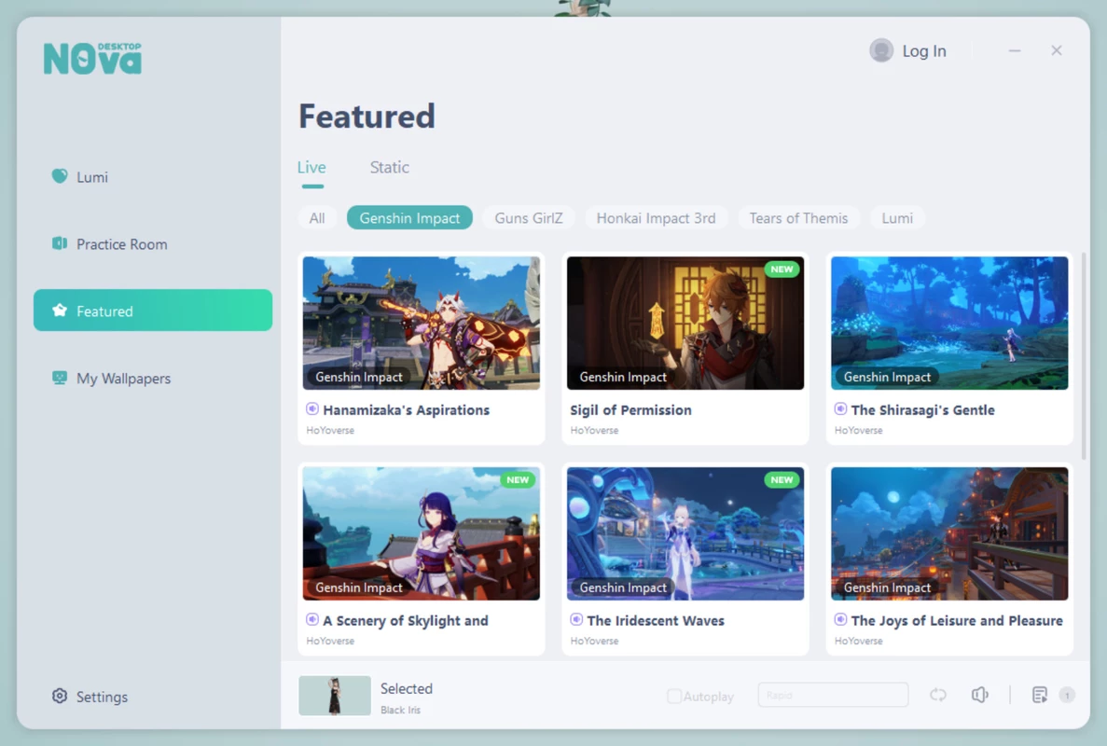The width and height of the screenshot is (1107, 746).
Task: Click the Settings gear icon
Action: pos(60,696)
